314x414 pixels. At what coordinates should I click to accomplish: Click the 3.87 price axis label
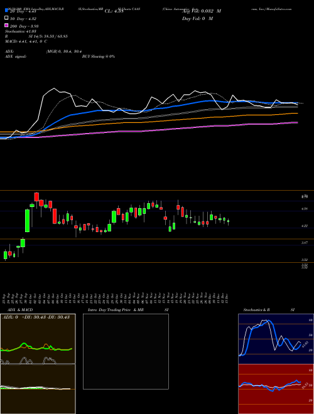pos(305,243)
